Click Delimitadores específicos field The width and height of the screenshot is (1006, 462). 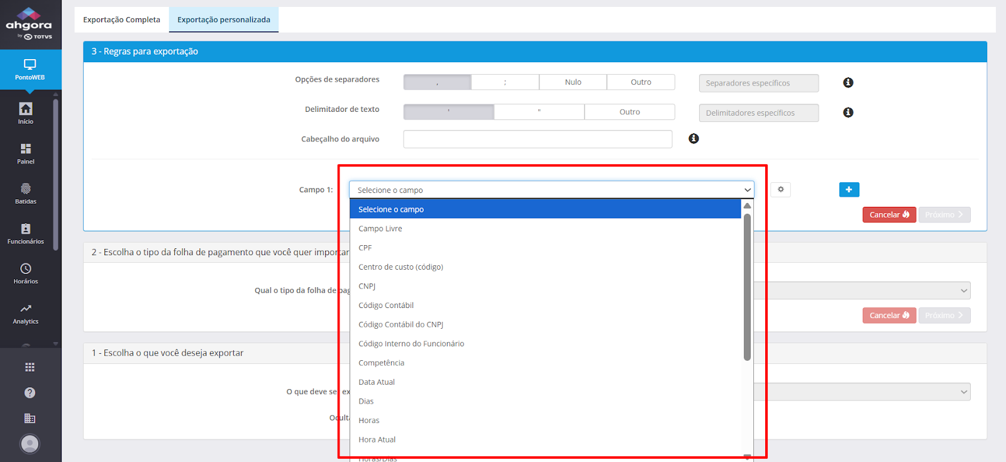coord(759,113)
